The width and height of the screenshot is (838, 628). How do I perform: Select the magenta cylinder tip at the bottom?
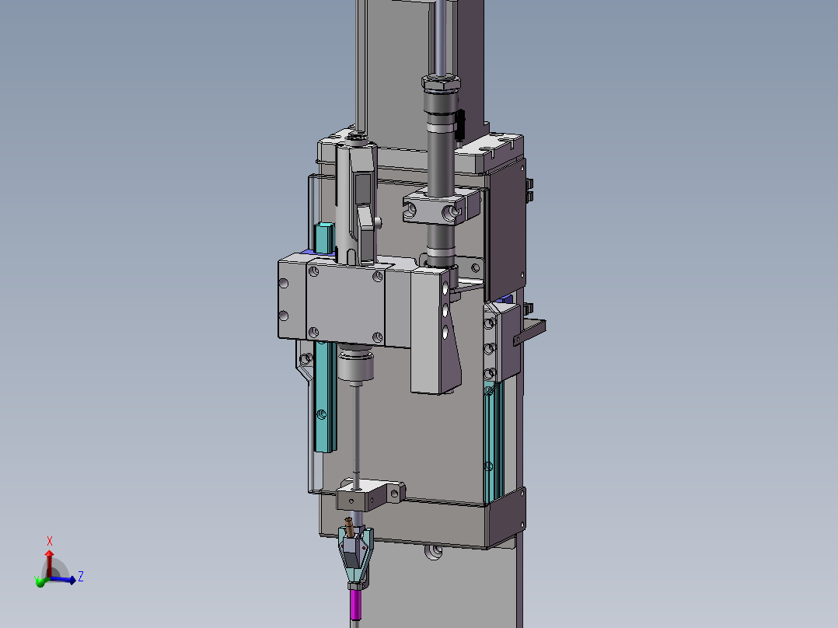point(356,604)
